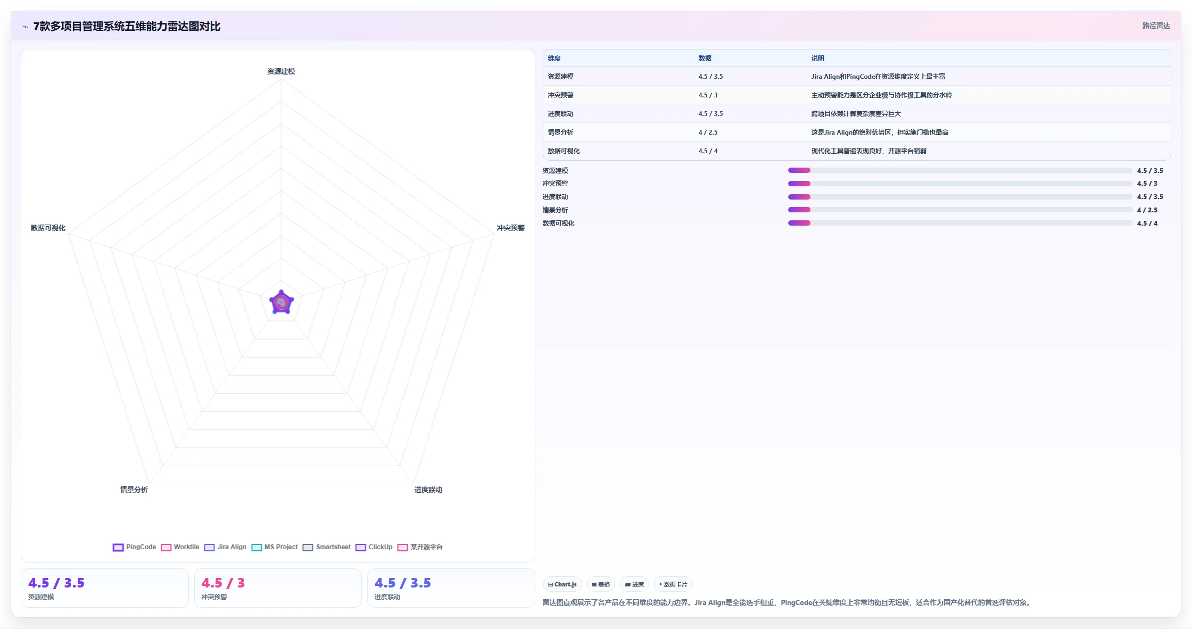Click the 资源建模 progress bar

[960, 170]
